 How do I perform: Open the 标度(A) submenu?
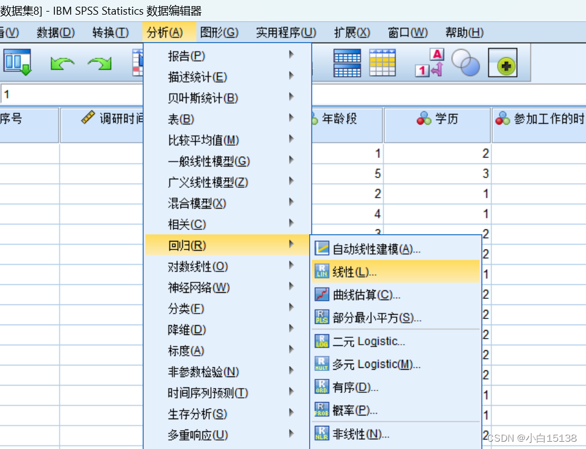[227, 350]
